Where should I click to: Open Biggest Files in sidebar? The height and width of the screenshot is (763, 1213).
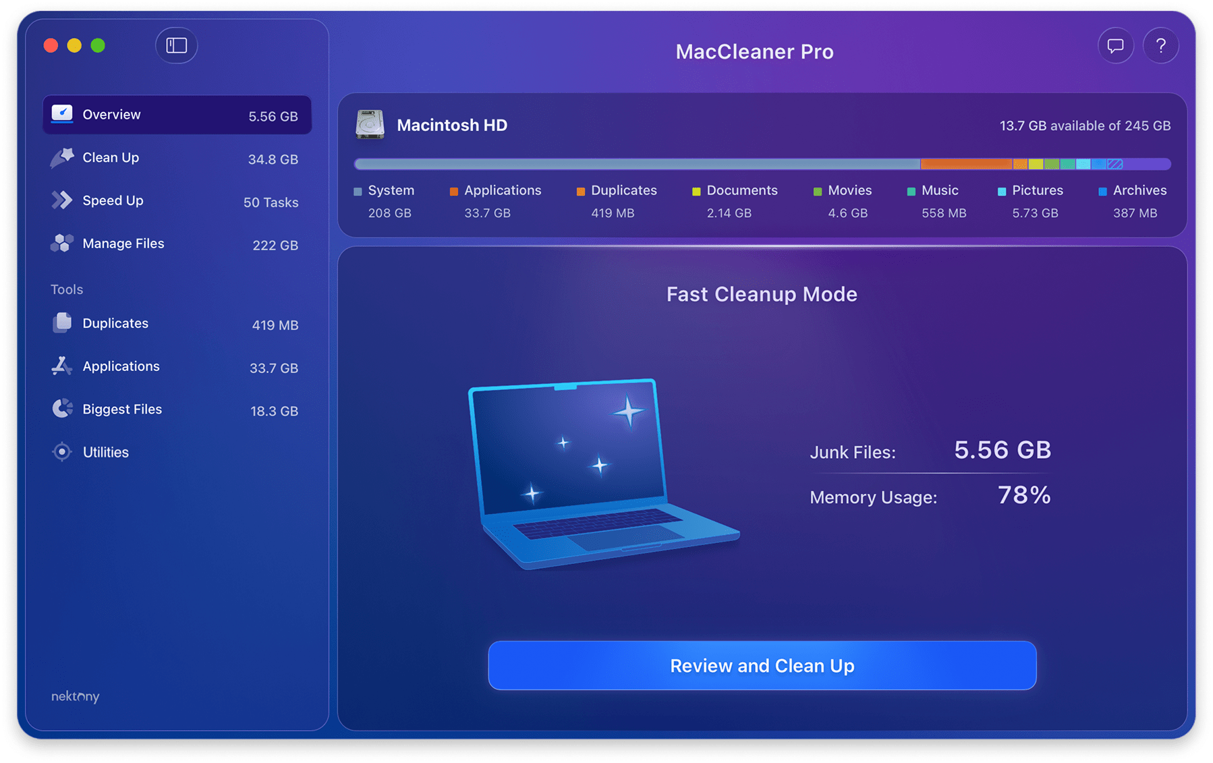(122, 409)
